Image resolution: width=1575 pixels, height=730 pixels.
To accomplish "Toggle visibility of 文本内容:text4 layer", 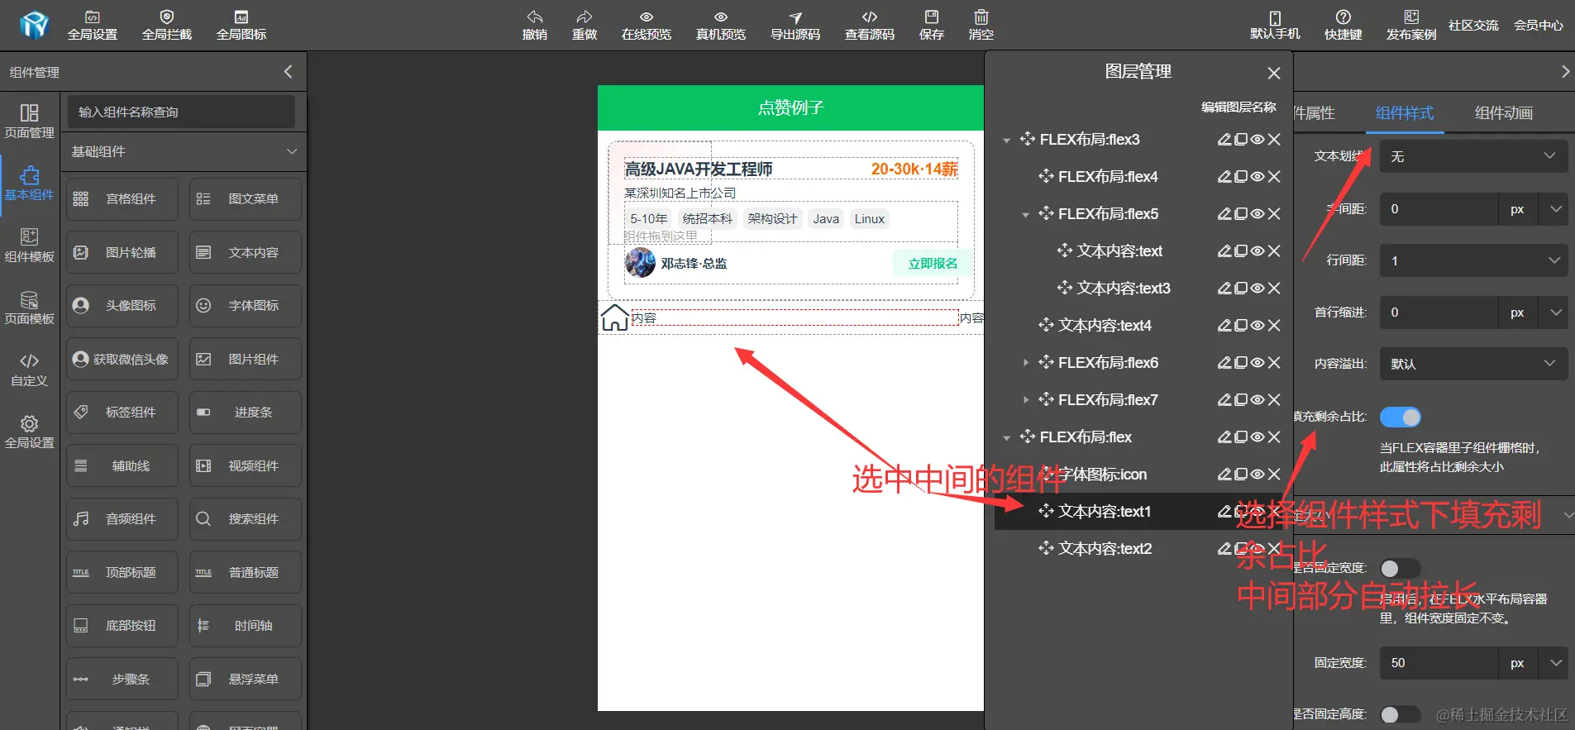I will click(x=1258, y=326).
